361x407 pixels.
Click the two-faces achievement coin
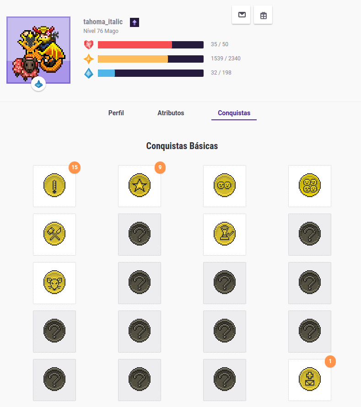(x=225, y=186)
